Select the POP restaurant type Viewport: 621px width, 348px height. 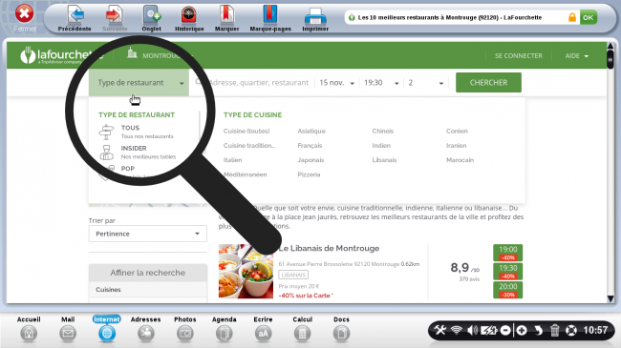coord(127,170)
